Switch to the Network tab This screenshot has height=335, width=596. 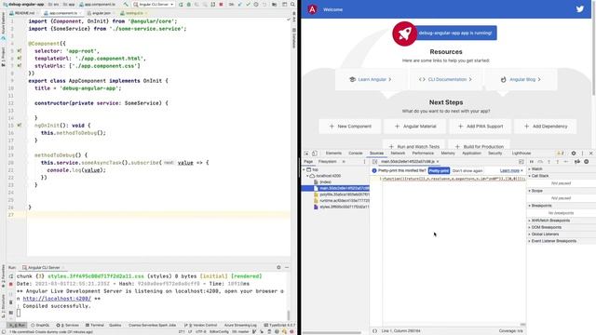398,153
